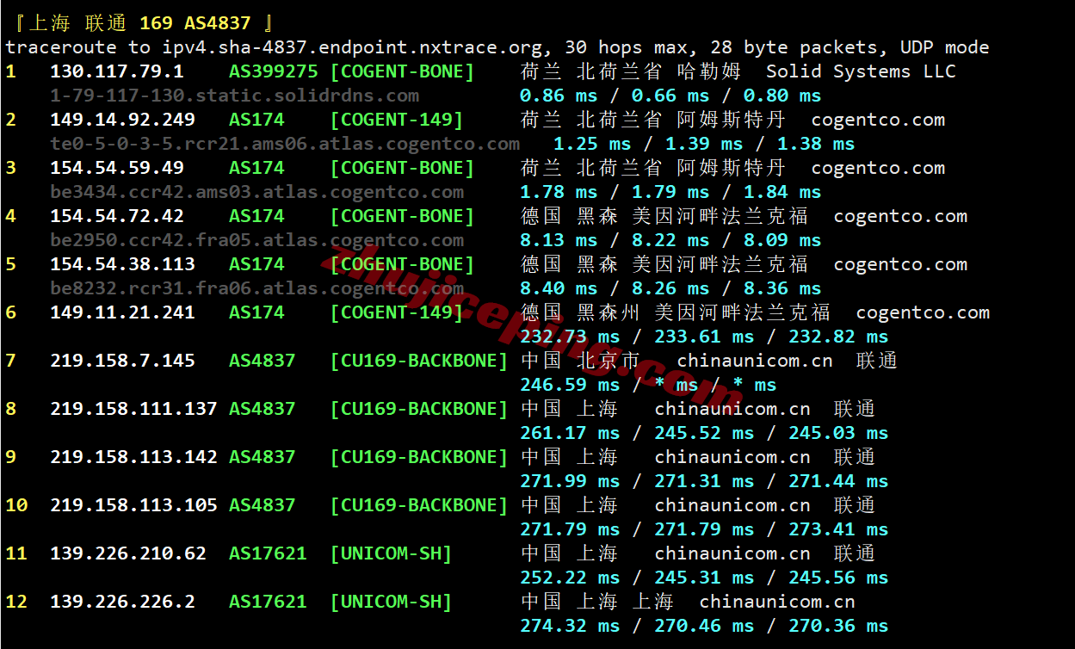
Task: Click latency 261.17 ms on hop 8
Action: (570, 433)
